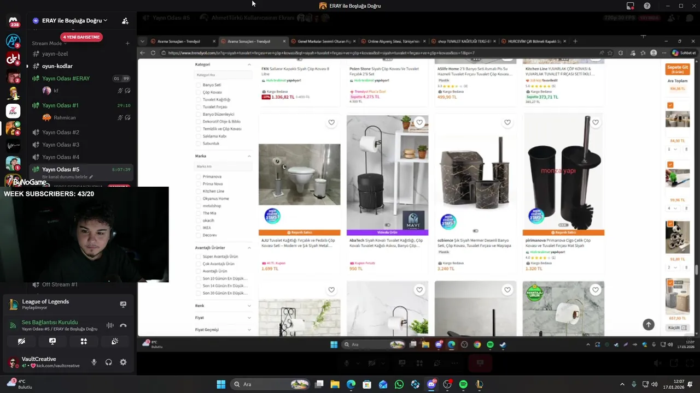Favorite the AbaTech Siyah Kovalı product
700x393 pixels.
(x=419, y=122)
